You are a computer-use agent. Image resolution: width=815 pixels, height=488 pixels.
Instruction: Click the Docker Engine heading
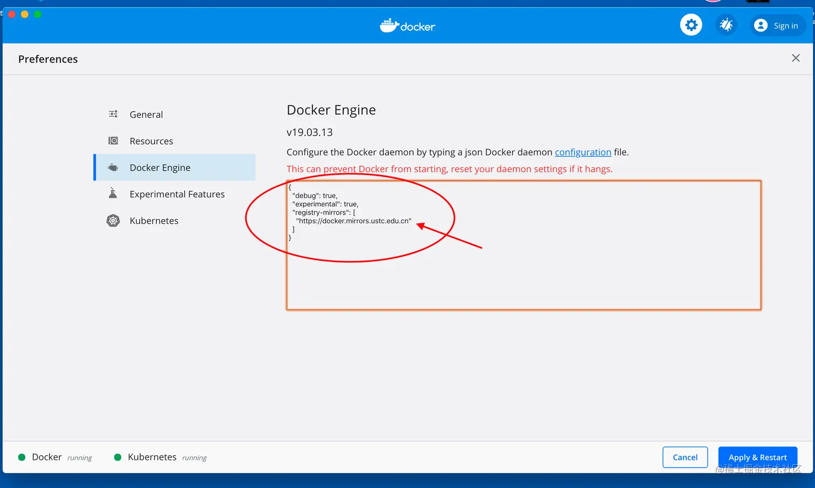pos(331,110)
